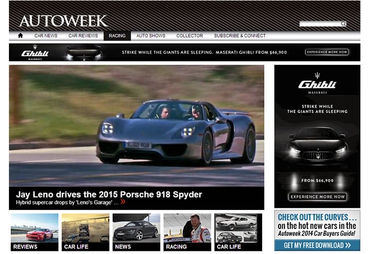Open the Hybrid supercar drops by subtitle

pos(67,202)
